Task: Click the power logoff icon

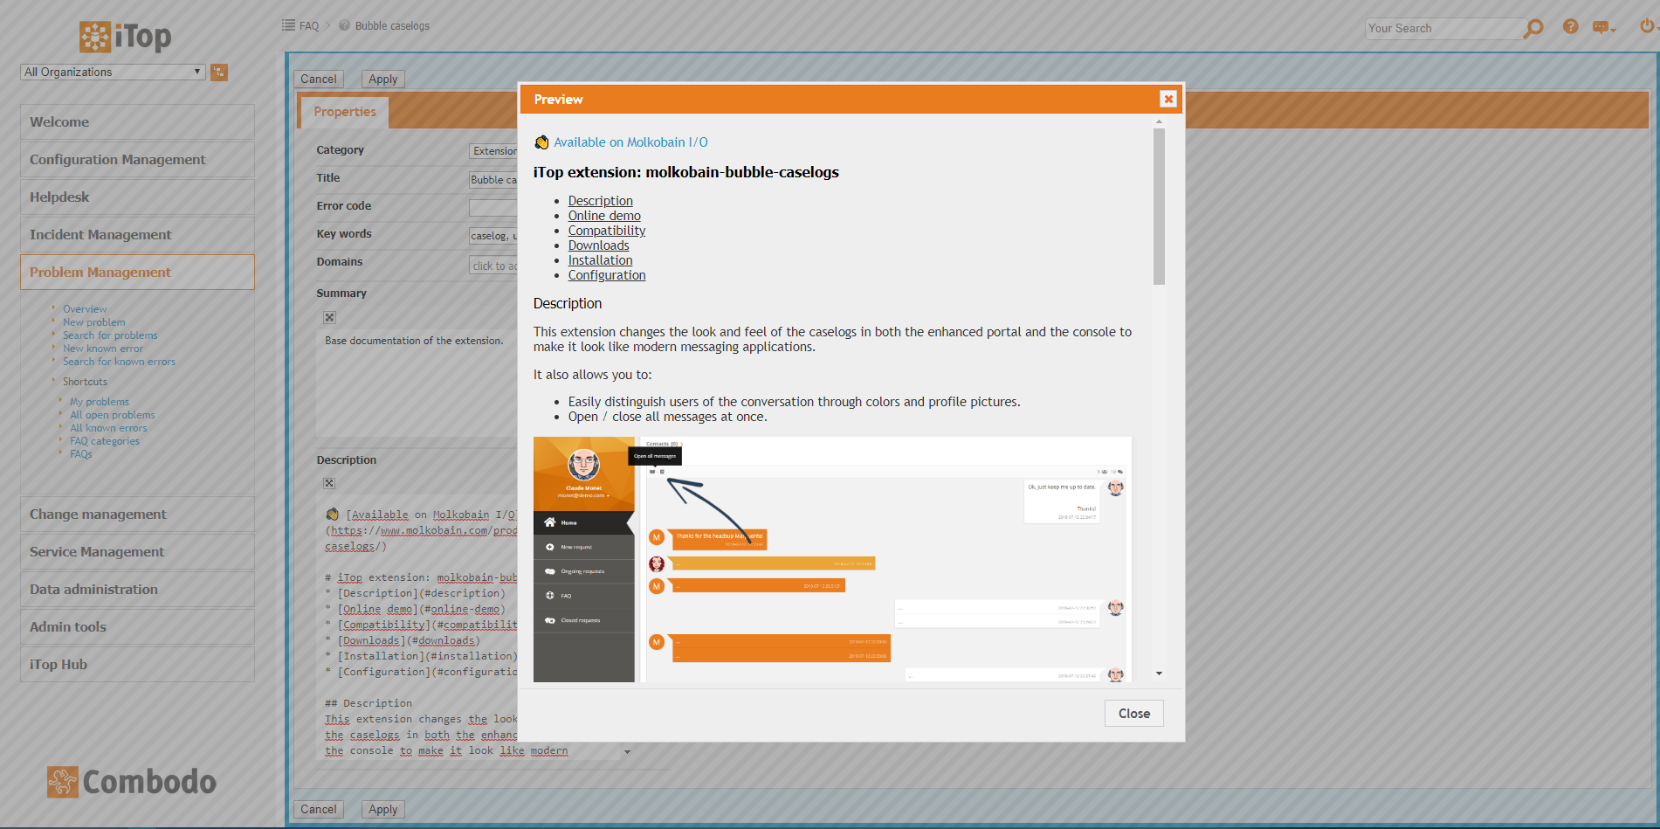Action: pos(1647,26)
